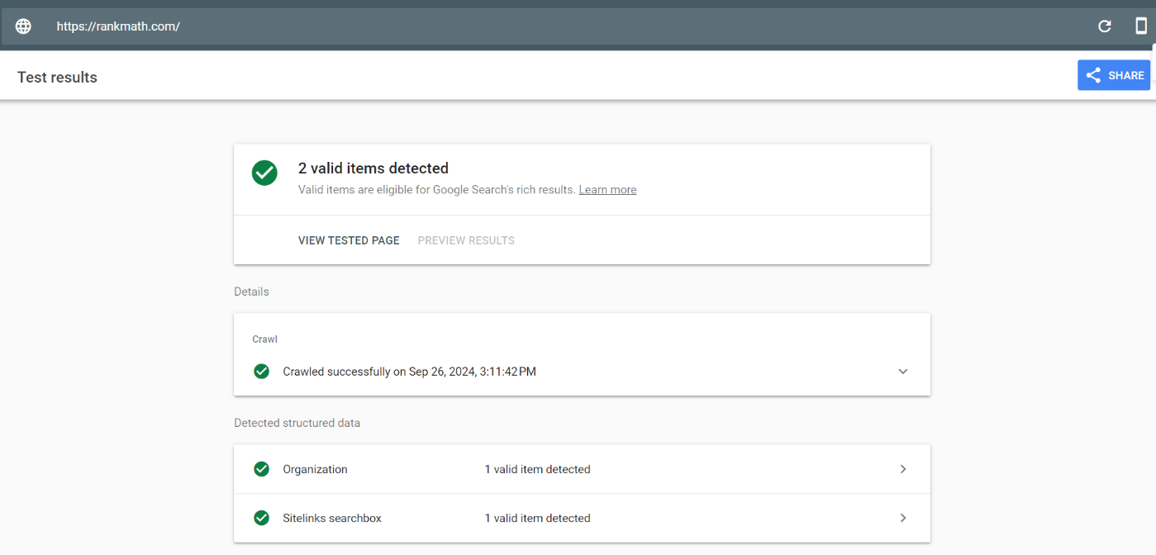Click the share icon inside the SHARE button
Viewport: 1156px width, 555px height.
(1094, 74)
